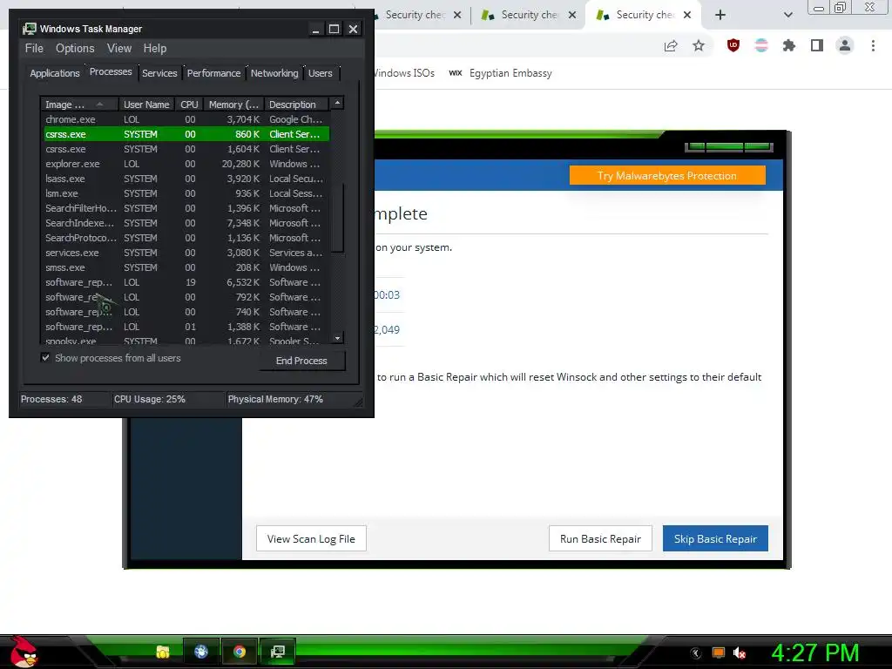The width and height of the screenshot is (892, 669).
Task: Show hidden tray icons arrow
Action: (696, 653)
